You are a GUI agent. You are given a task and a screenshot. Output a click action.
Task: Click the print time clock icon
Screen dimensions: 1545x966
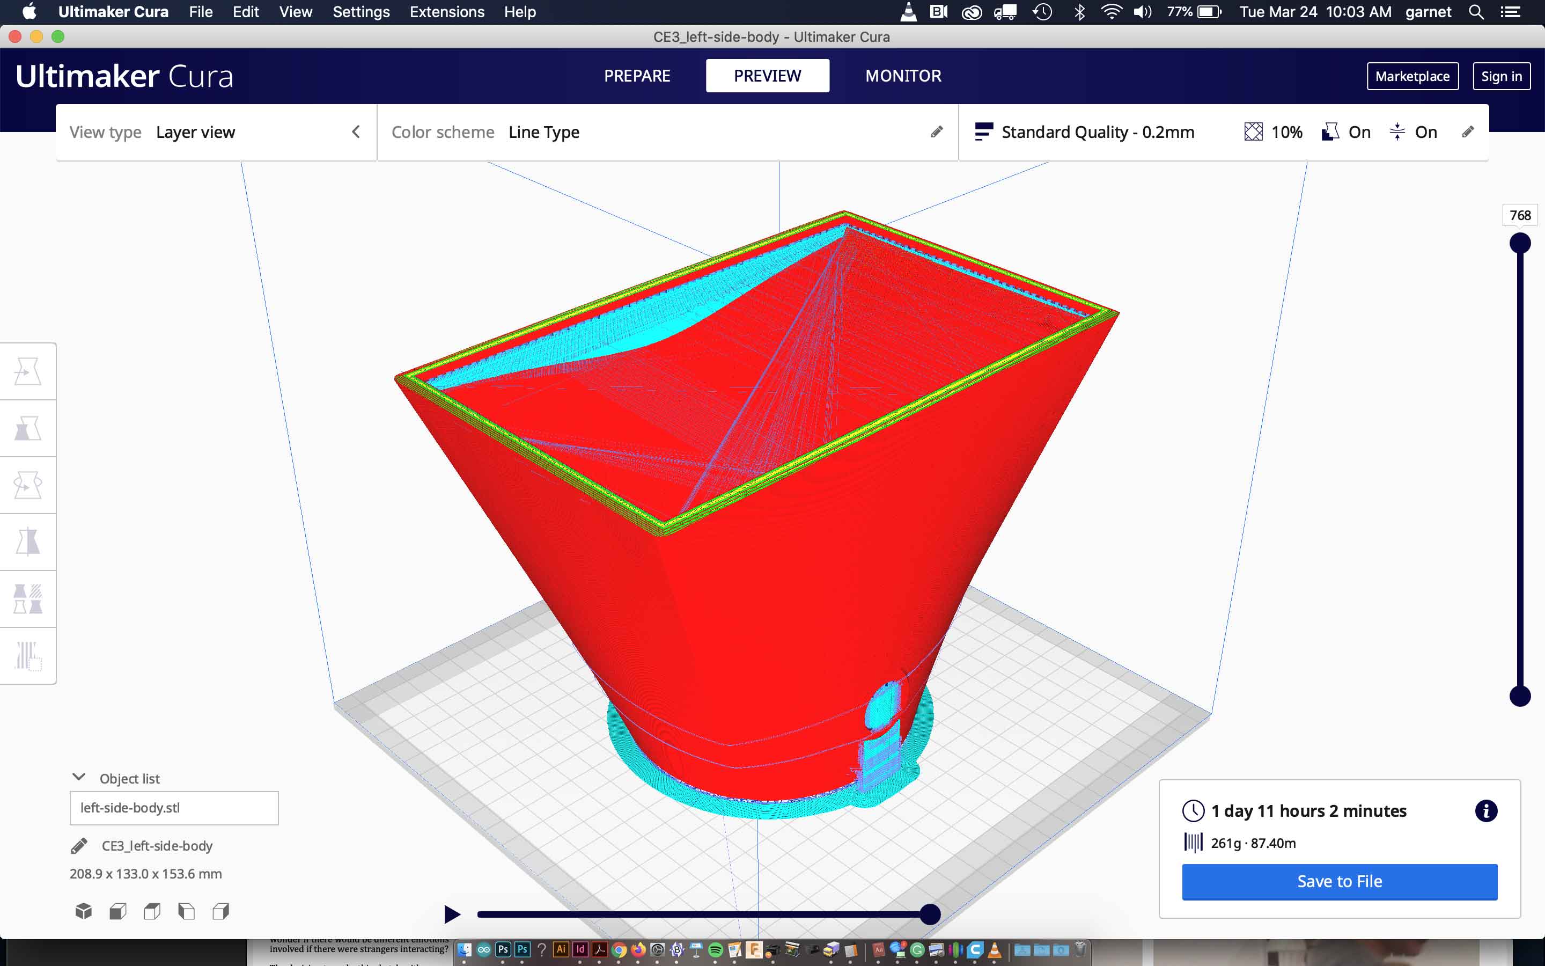1193,811
